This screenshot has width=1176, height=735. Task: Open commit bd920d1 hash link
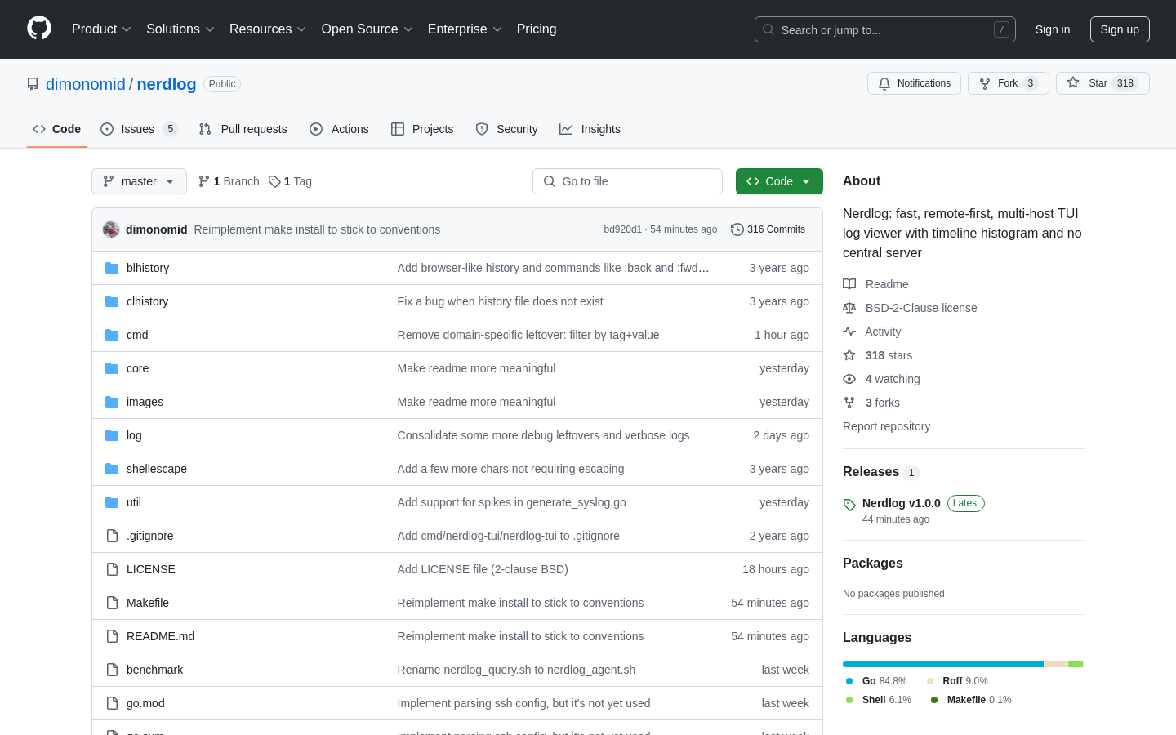(x=623, y=229)
